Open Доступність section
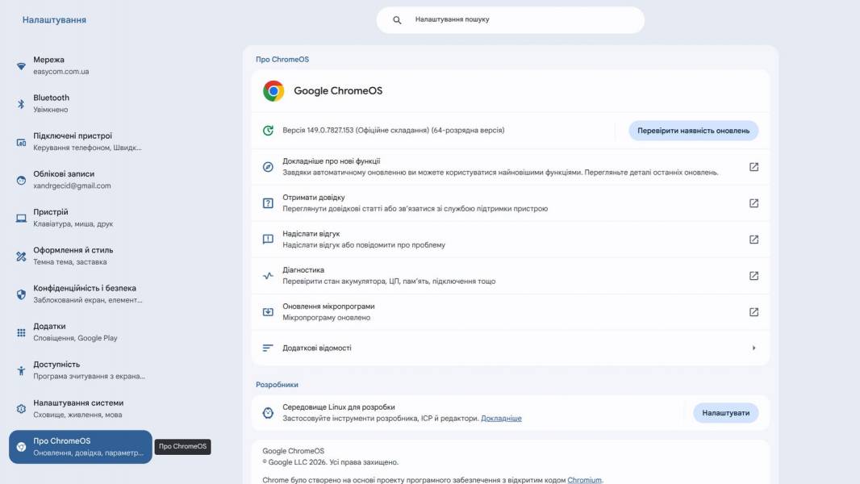Image resolution: width=860 pixels, height=484 pixels. pos(81,370)
